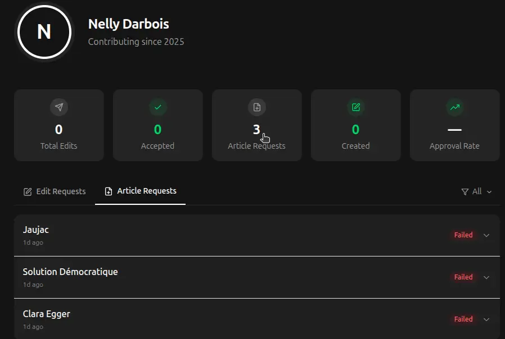The image size is (505, 339).
Task: Click the filter funnel icon
Action: point(465,192)
